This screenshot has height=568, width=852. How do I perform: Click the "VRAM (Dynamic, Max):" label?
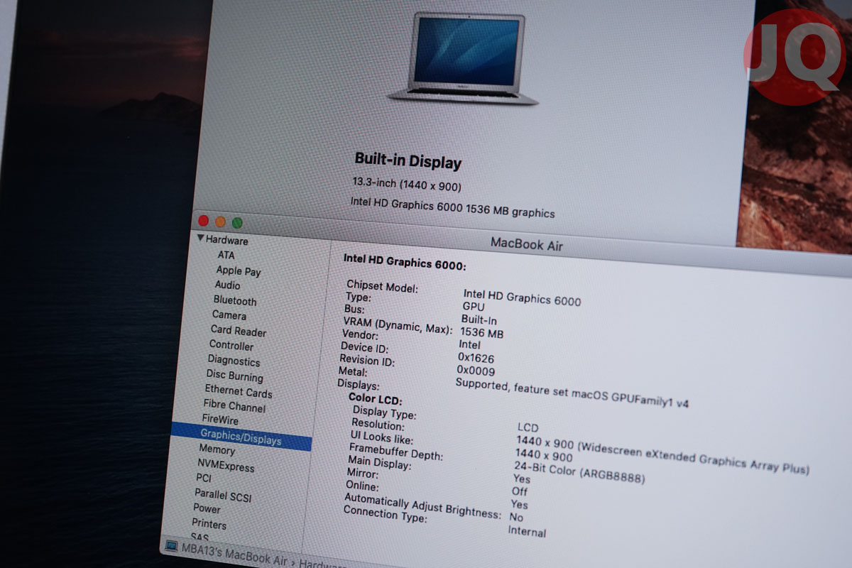397,325
